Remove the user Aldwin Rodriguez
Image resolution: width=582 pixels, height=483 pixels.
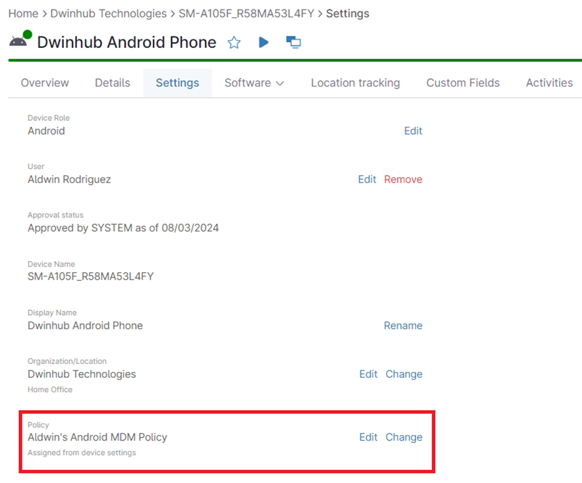tap(403, 179)
